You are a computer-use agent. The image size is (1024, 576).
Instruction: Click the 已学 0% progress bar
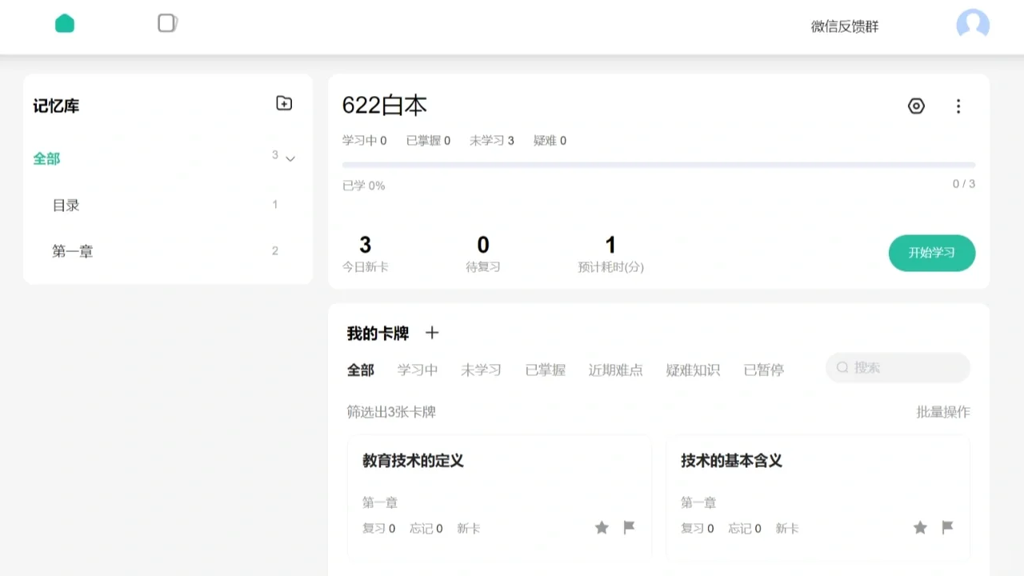pos(658,164)
